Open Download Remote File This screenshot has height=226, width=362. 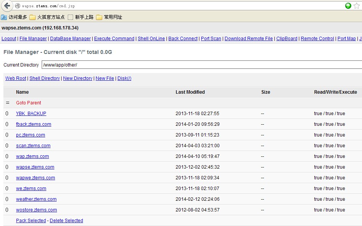click(x=249, y=39)
